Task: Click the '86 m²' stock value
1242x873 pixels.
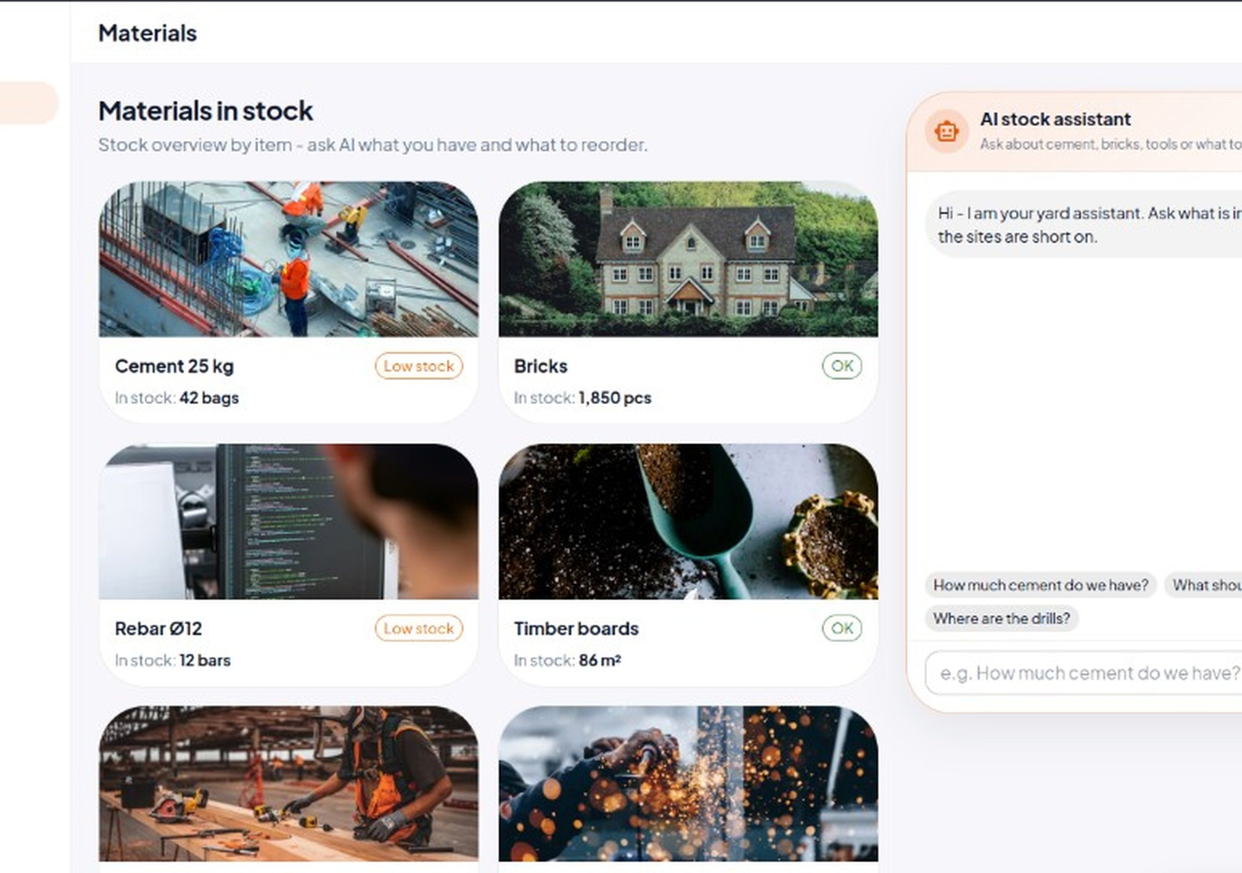Action: coord(599,661)
